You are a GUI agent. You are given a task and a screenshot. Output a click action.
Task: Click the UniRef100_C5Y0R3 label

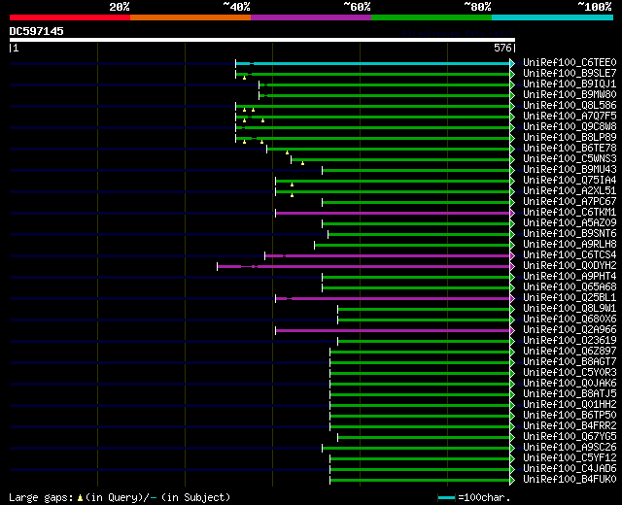[x=570, y=373]
